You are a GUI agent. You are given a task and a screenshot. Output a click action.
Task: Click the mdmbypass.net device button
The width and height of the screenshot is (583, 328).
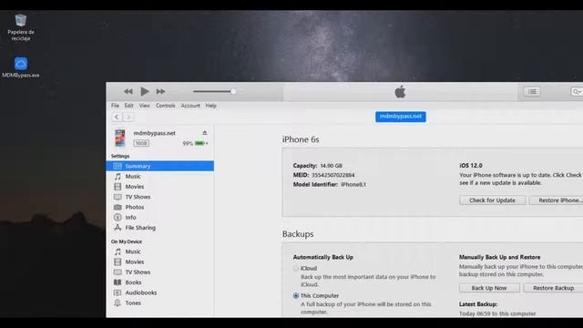pyautogui.click(x=401, y=117)
